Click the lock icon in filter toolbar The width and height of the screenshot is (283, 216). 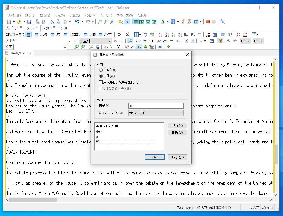220,41
